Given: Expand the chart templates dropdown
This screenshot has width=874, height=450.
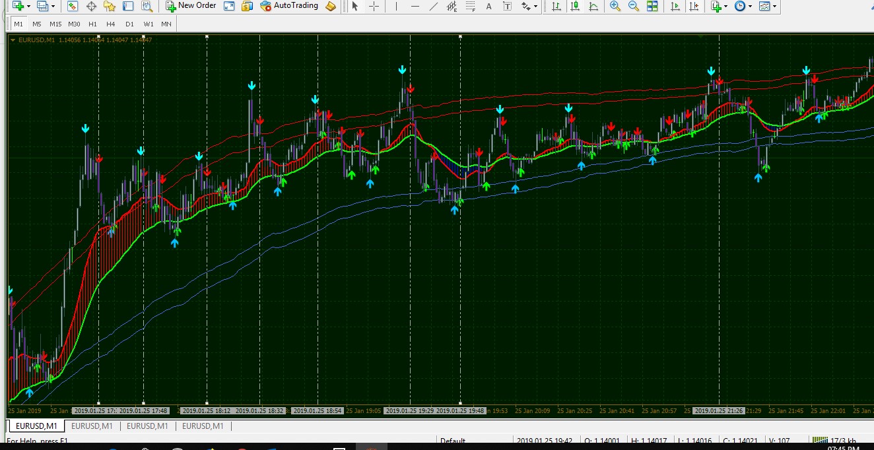Looking at the screenshot, I should tap(774, 6).
